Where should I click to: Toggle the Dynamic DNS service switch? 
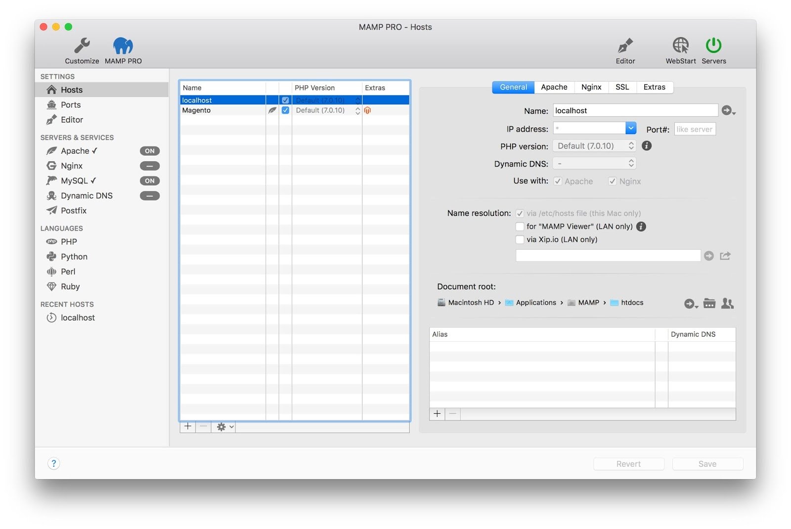pos(150,196)
